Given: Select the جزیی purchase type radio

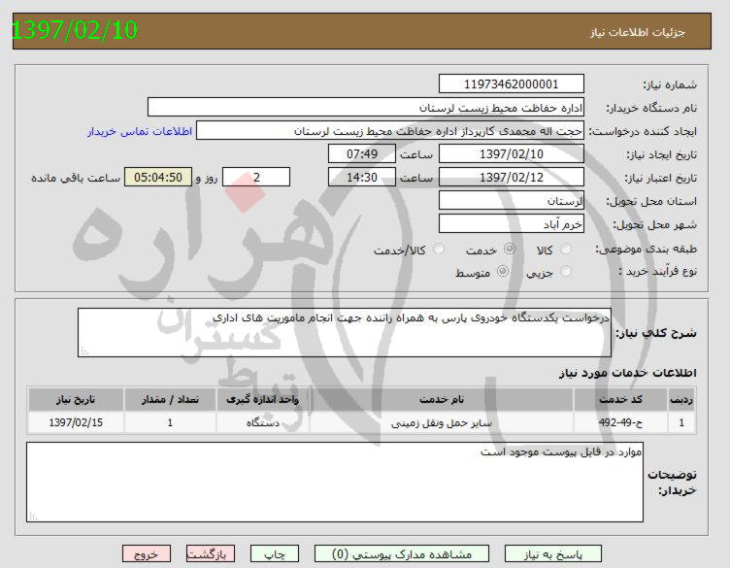Looking at the screenshot, I should click(x=566, y=271).
